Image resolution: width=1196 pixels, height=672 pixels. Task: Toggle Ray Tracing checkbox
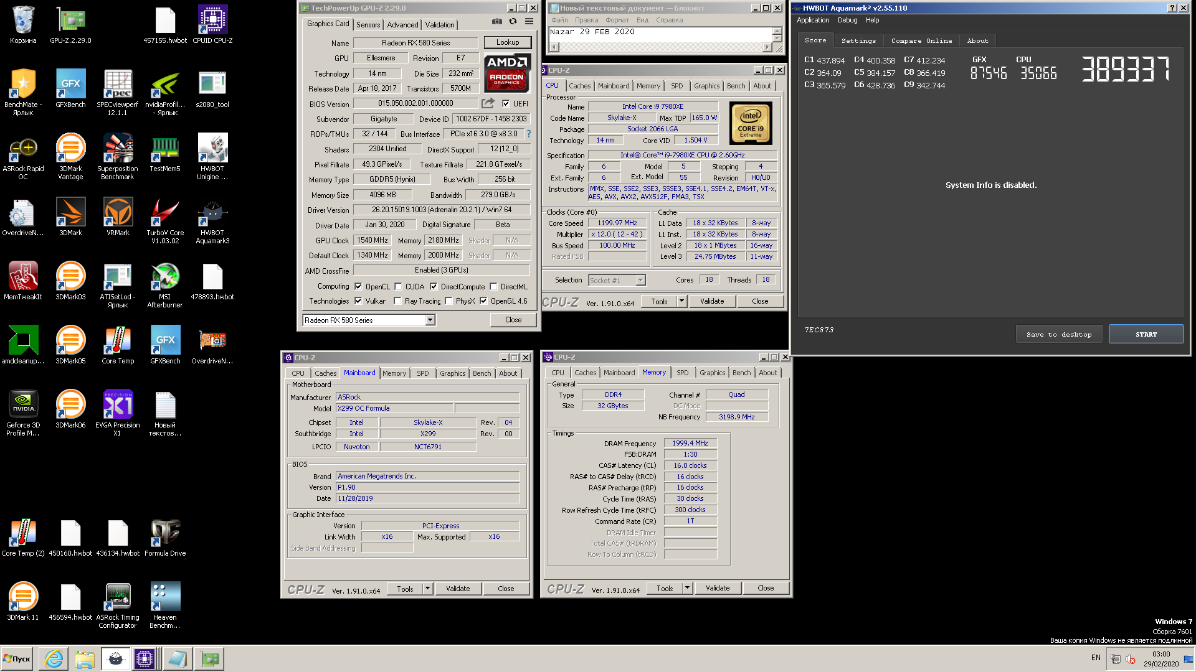click(x=397, y=301)
